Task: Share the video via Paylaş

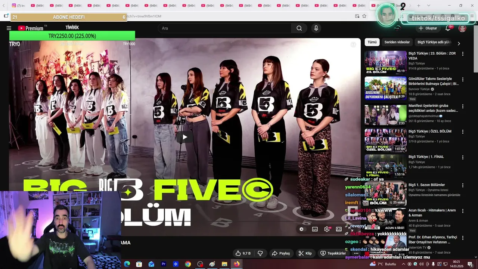Action: pyautogui.click(x=281, y=253)
